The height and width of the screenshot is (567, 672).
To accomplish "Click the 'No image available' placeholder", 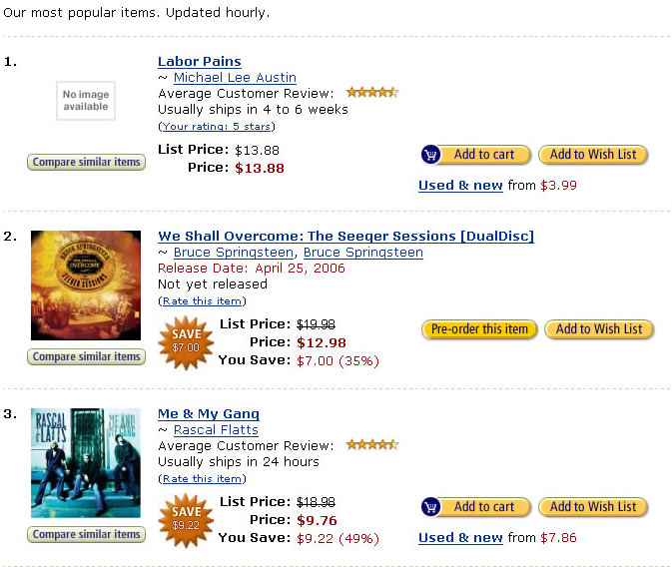I will coord(86,101).
